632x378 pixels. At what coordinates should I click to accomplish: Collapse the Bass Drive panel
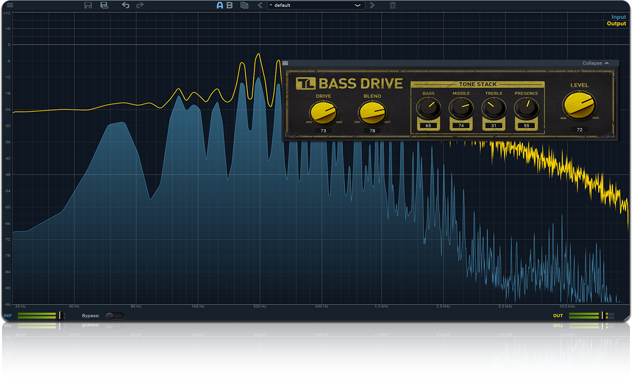[595, 63]
